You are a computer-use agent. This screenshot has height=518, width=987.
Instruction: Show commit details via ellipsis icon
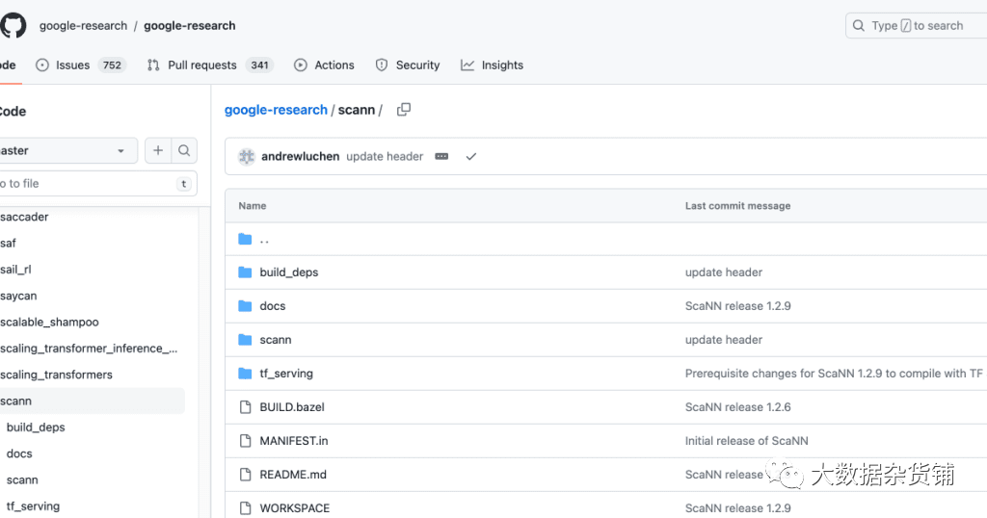[441, 157]
